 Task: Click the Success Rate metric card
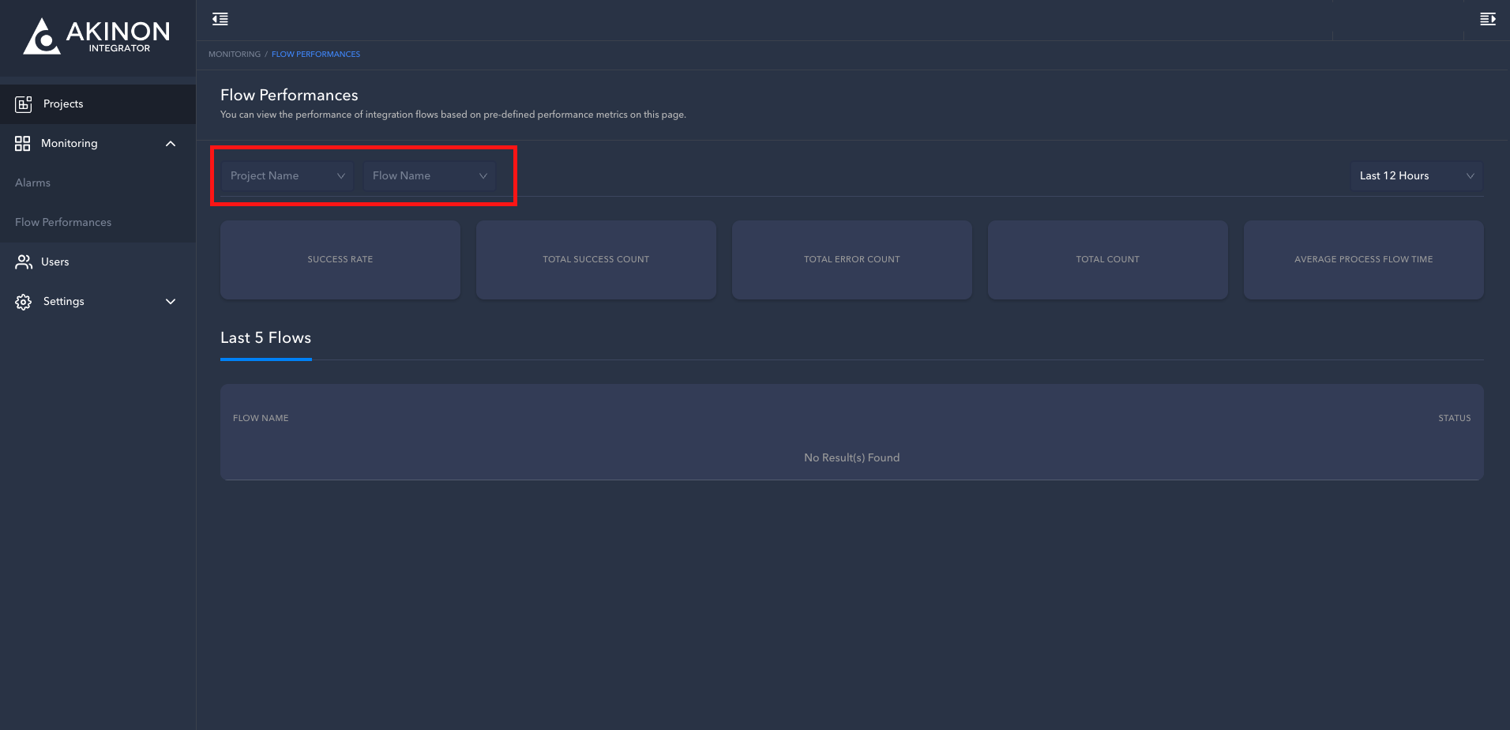340,260
